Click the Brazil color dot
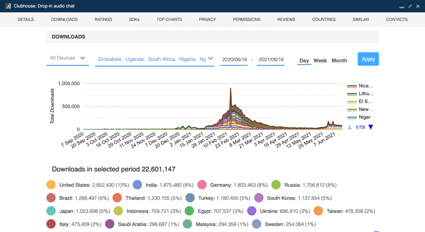Screen dimensions: 425x232 (x=51, y=198)
